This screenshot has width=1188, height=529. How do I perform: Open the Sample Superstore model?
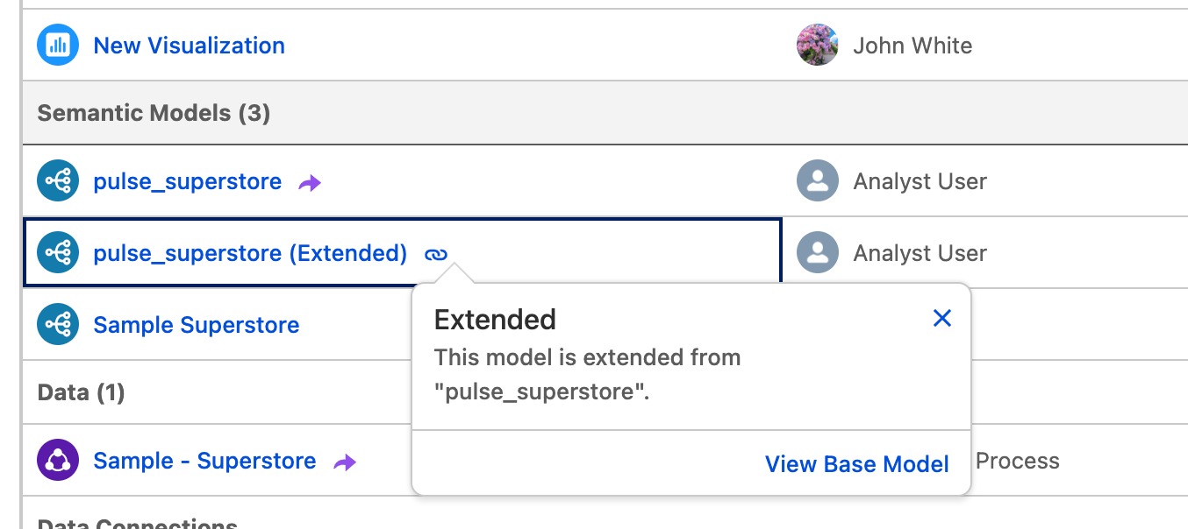click(x=196, y=324)
